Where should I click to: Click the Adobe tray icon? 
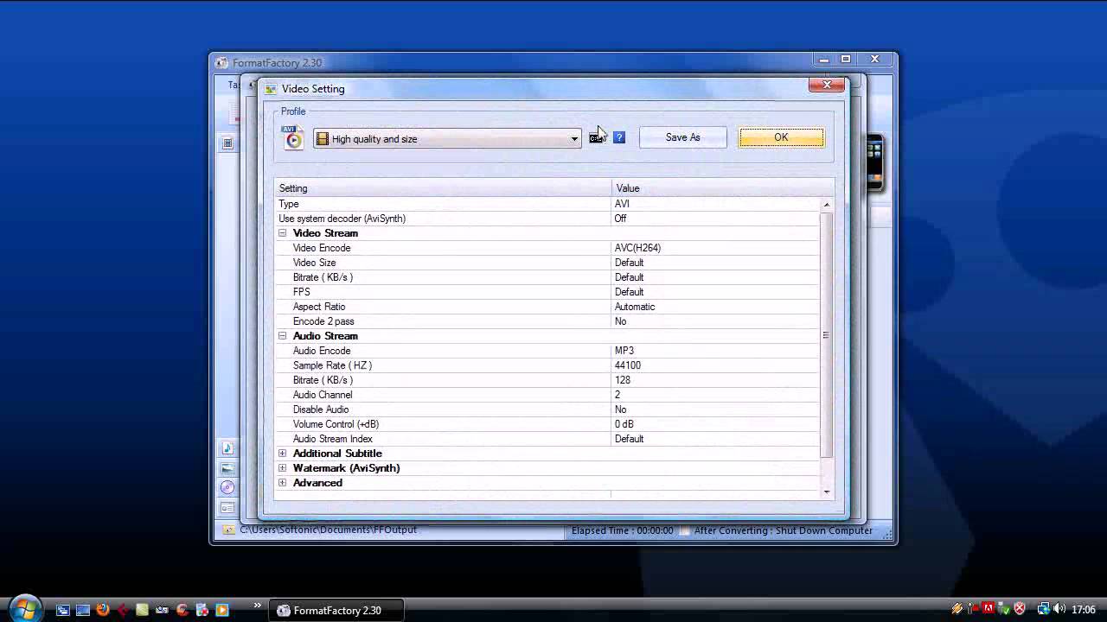point(989,609)
